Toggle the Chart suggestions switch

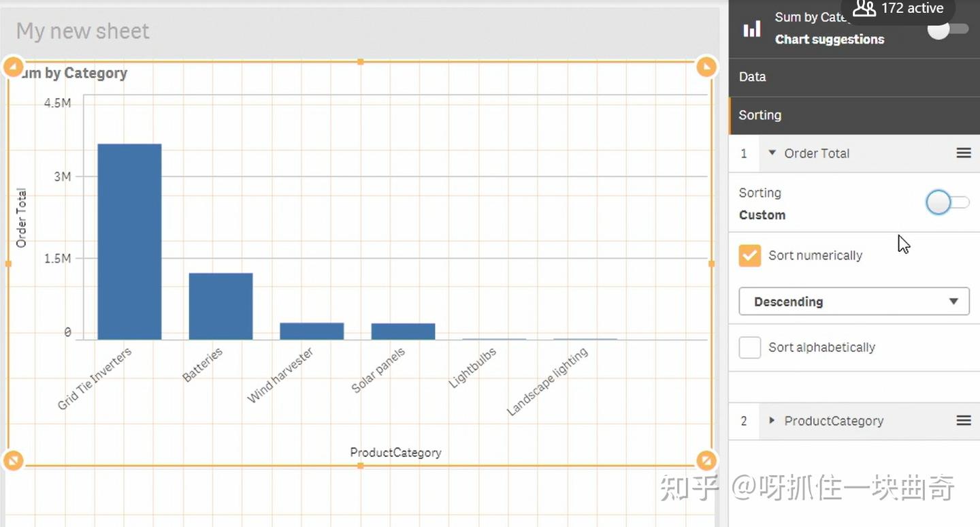point(948,29)
